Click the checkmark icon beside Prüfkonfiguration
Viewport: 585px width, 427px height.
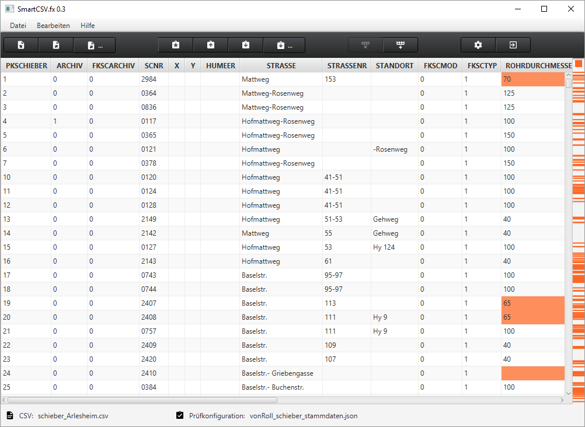coord(180,416)
